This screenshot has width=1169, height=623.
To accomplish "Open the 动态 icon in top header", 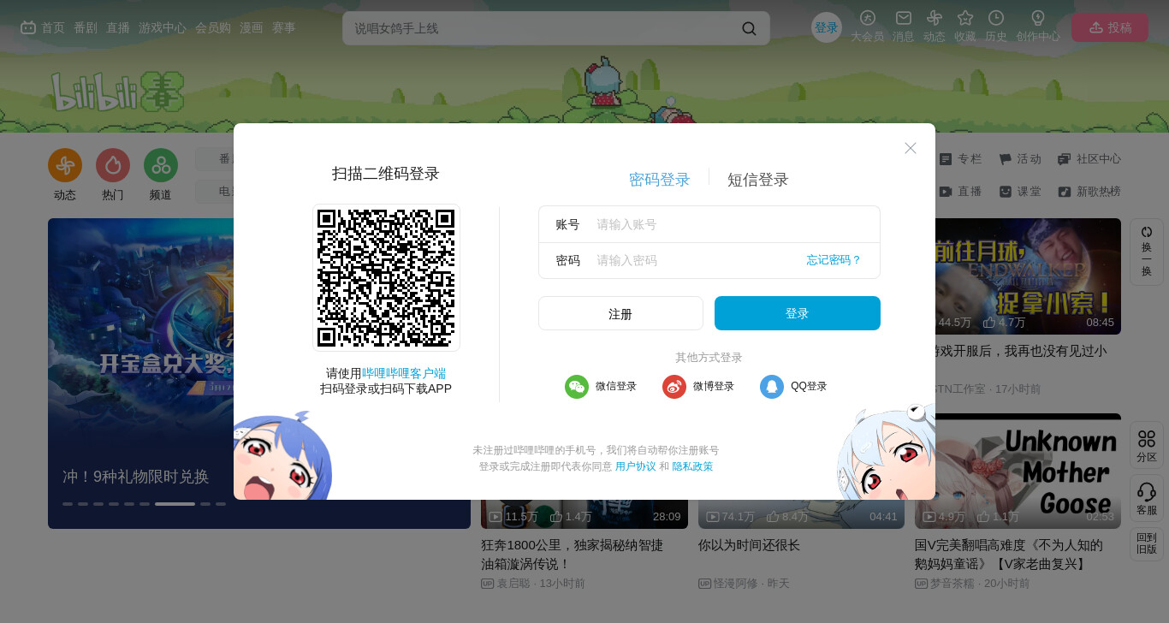I will click(935, 18).
